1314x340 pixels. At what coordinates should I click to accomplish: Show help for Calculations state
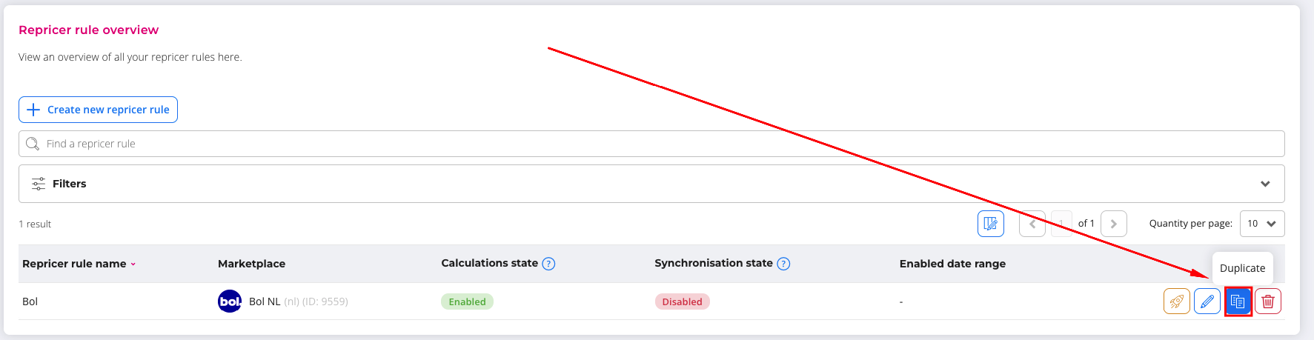pyautogui.click(x=548, y=264)
